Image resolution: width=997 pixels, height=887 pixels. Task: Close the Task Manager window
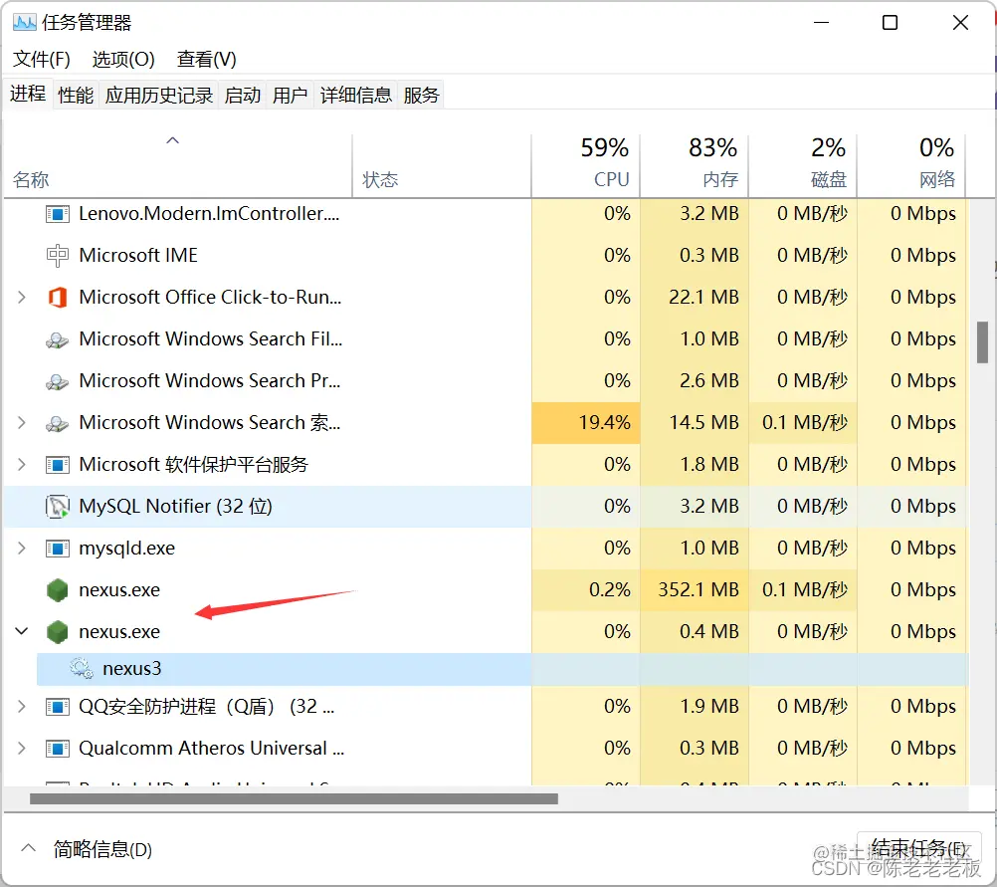[x=960, y=23]
